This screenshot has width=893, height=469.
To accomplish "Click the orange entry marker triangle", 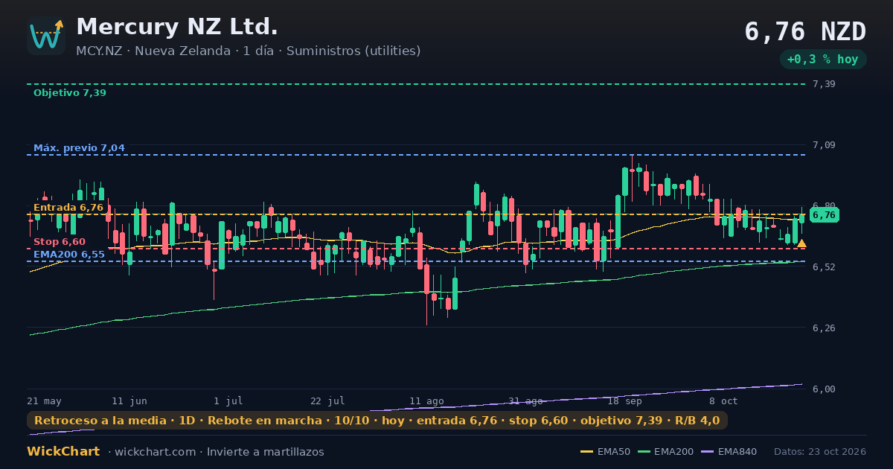I will point(801,243).
